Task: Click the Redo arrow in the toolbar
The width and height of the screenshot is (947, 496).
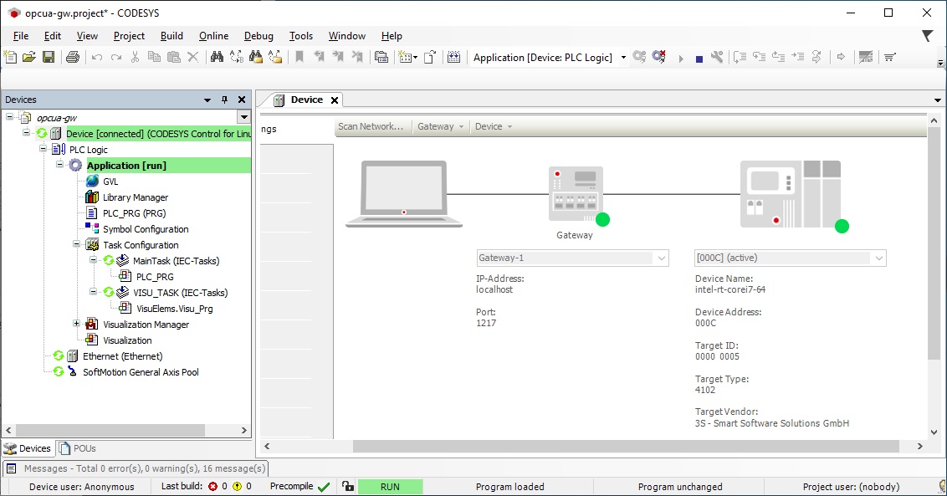Action: (x=116, y=58)
